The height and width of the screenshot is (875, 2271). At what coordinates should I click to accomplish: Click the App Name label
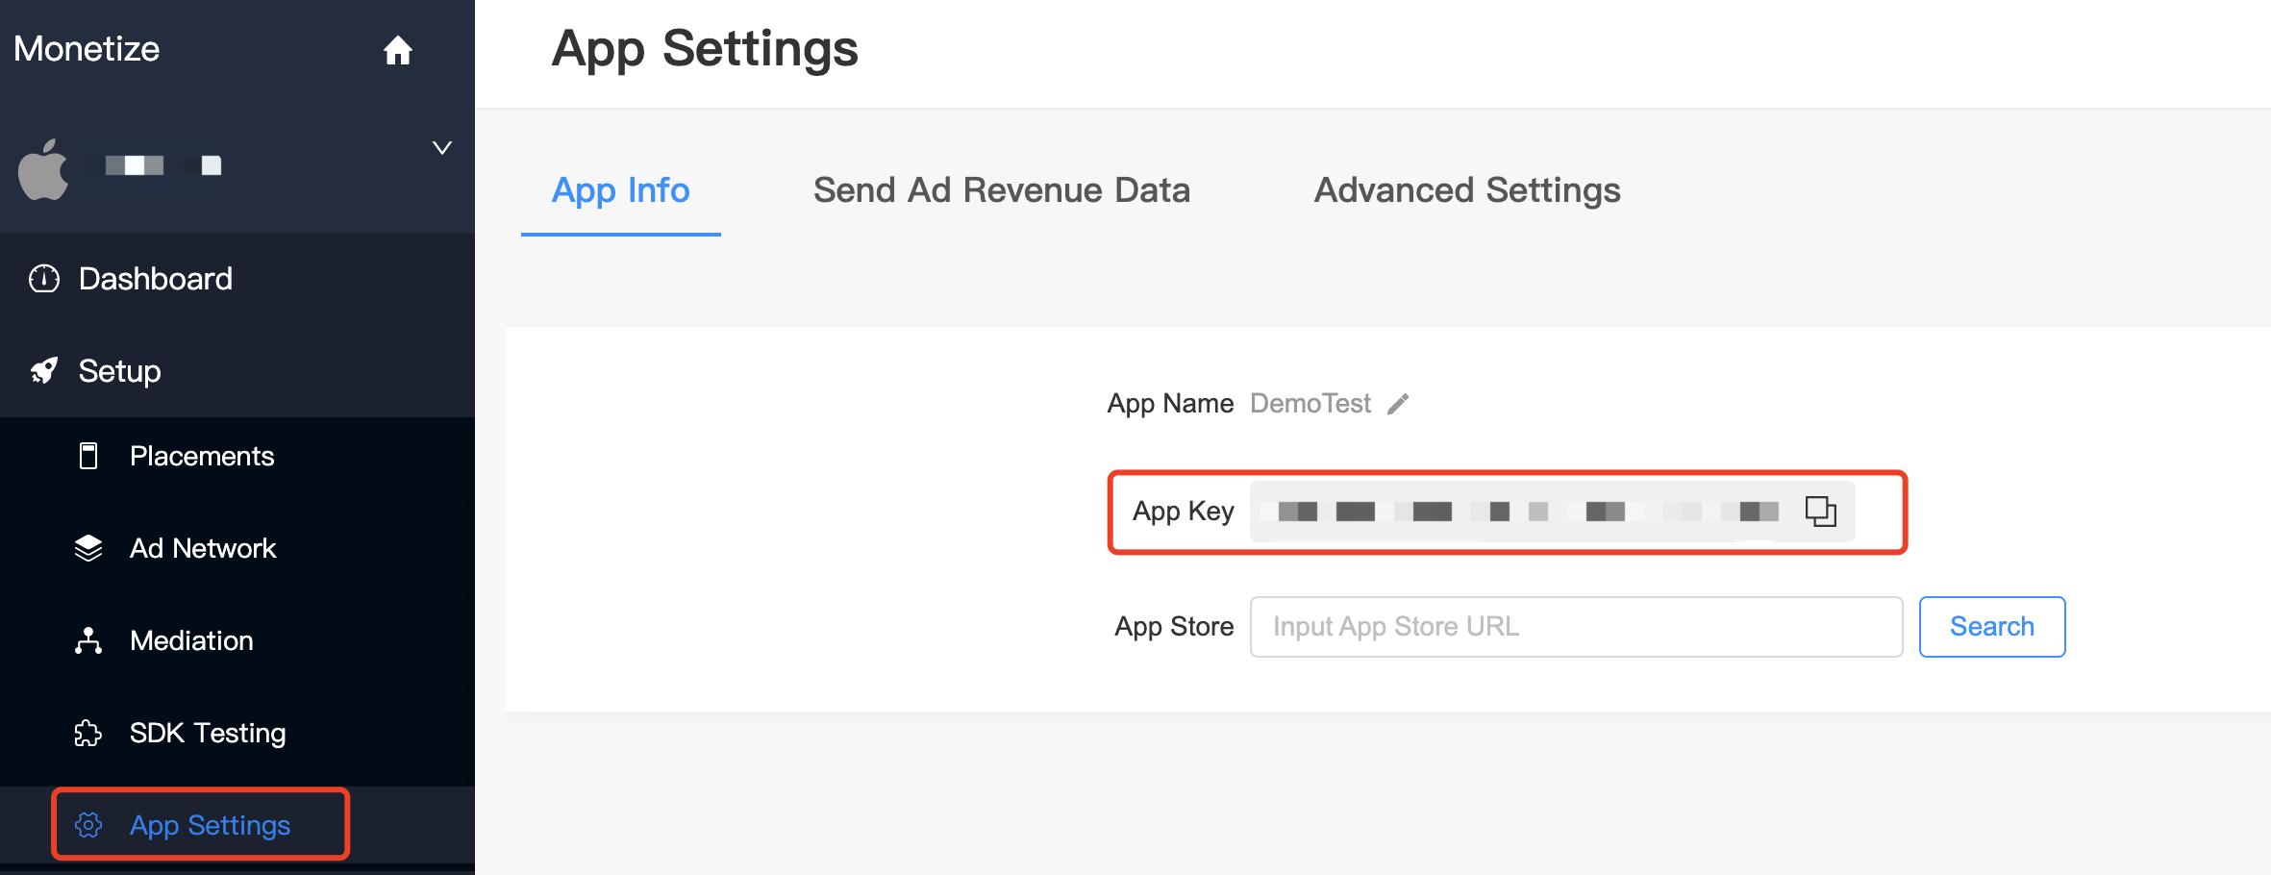(x=1170, y=404)
